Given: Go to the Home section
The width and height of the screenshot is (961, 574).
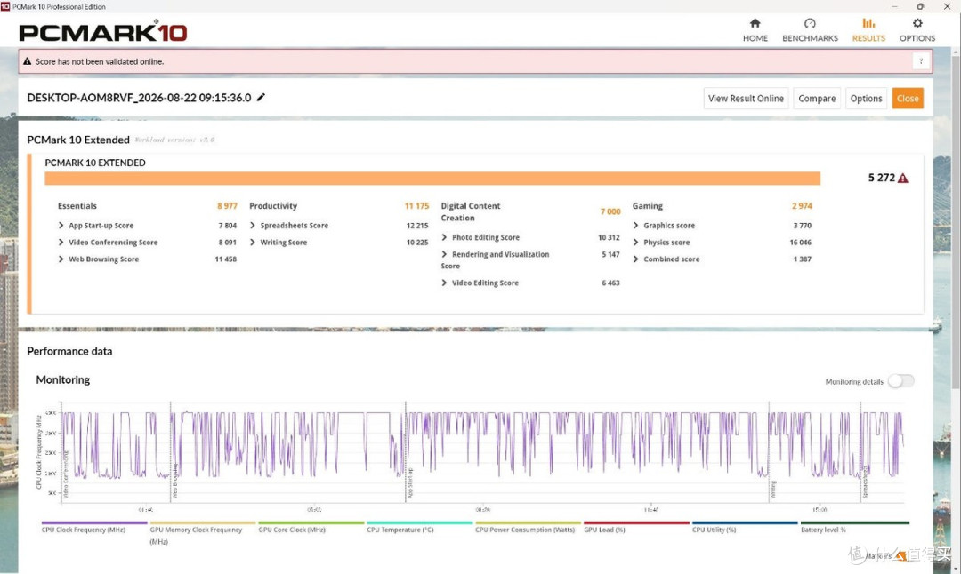Looking at the screenshot, I should coord(755,29).
